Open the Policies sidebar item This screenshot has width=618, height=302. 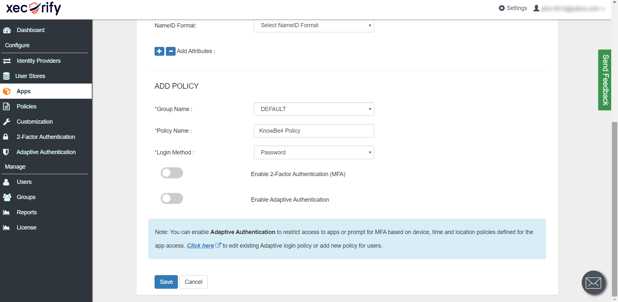(27, 106)
